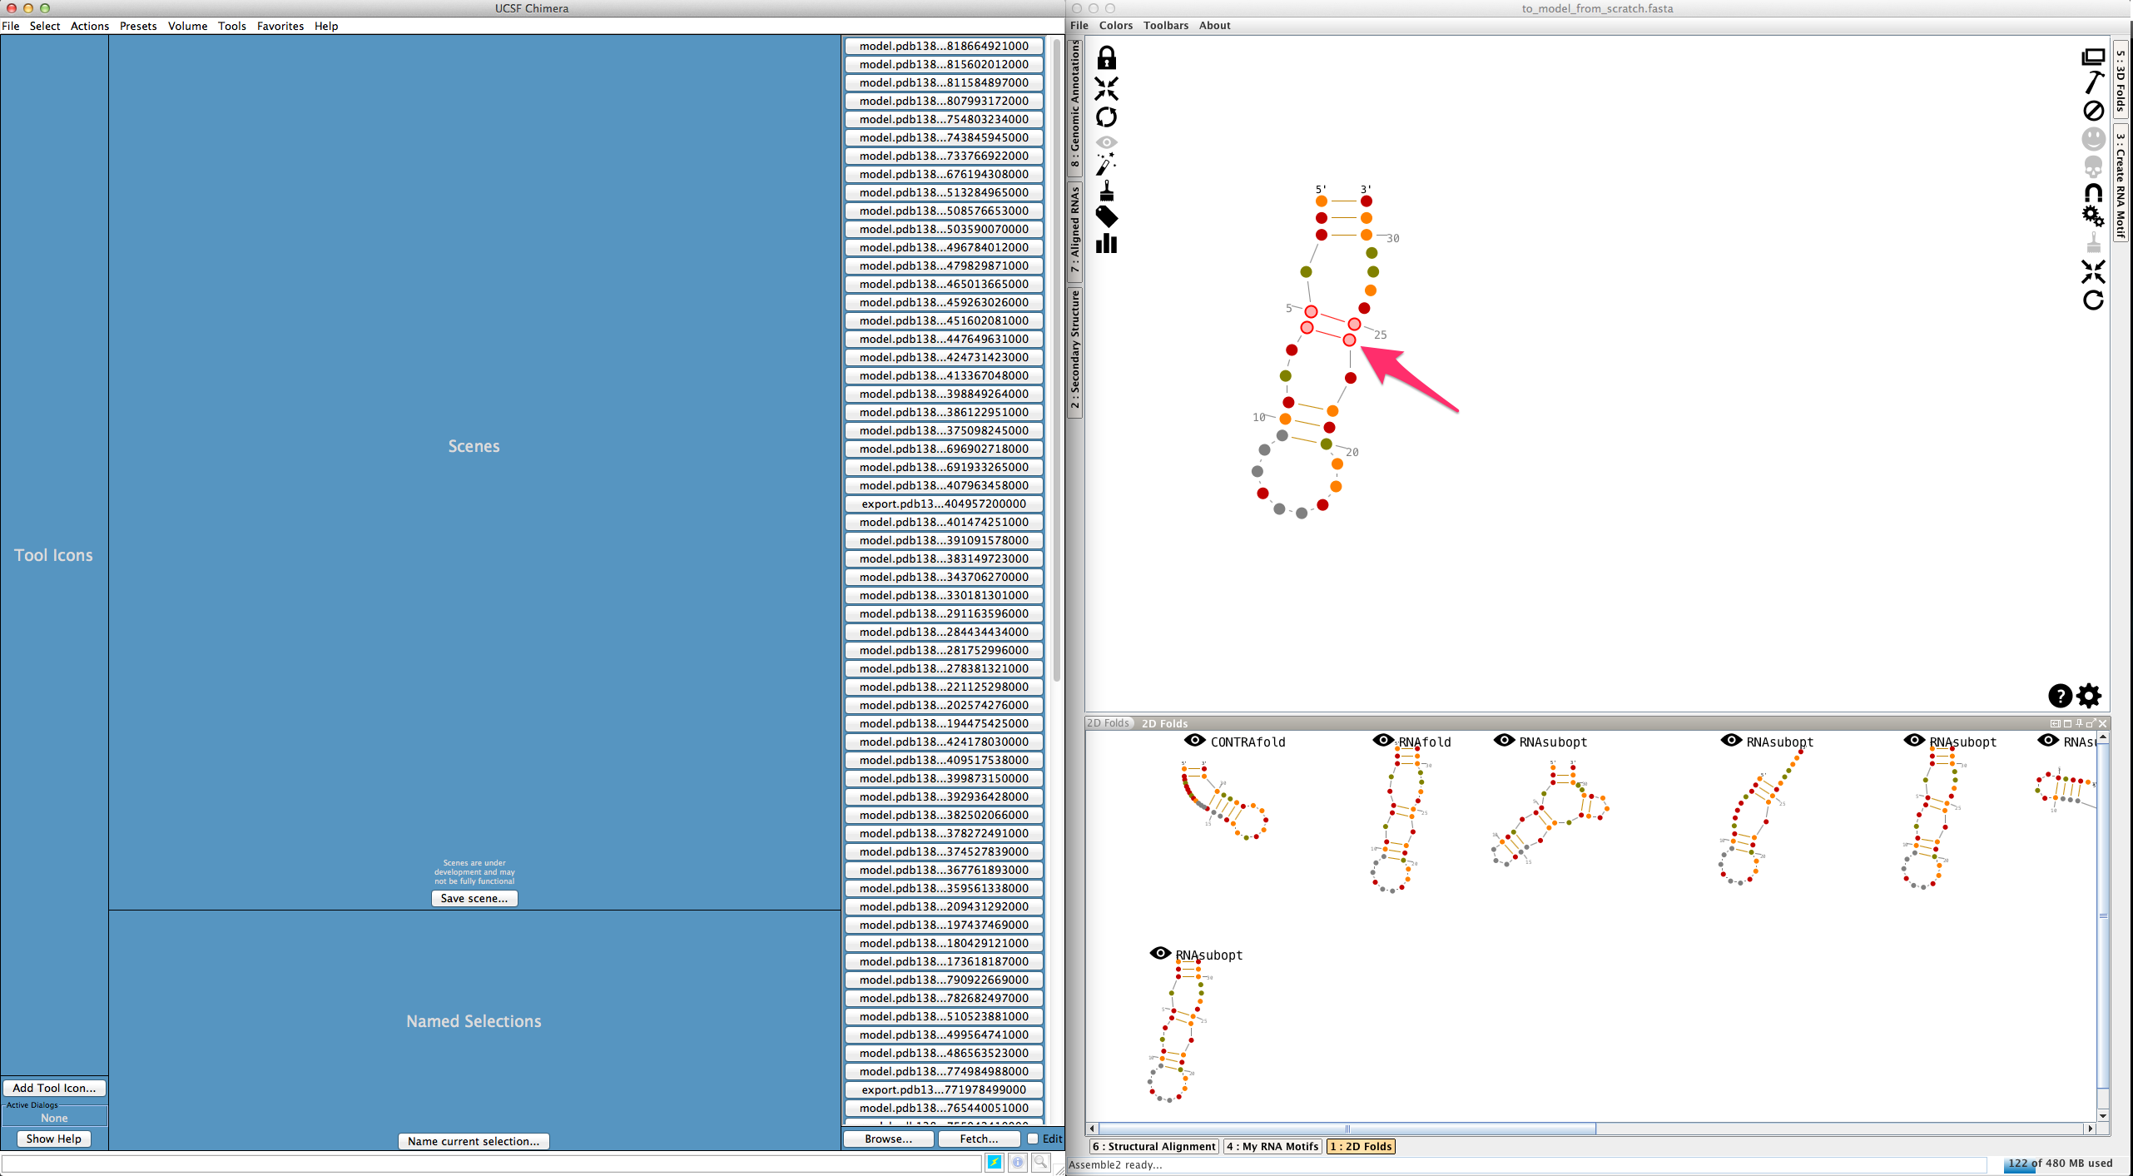Open the 3 : Create RNA Motif side tab
This screenshot has height=1176, width=2133.
pyautogui.click(x=2121, y=183)
